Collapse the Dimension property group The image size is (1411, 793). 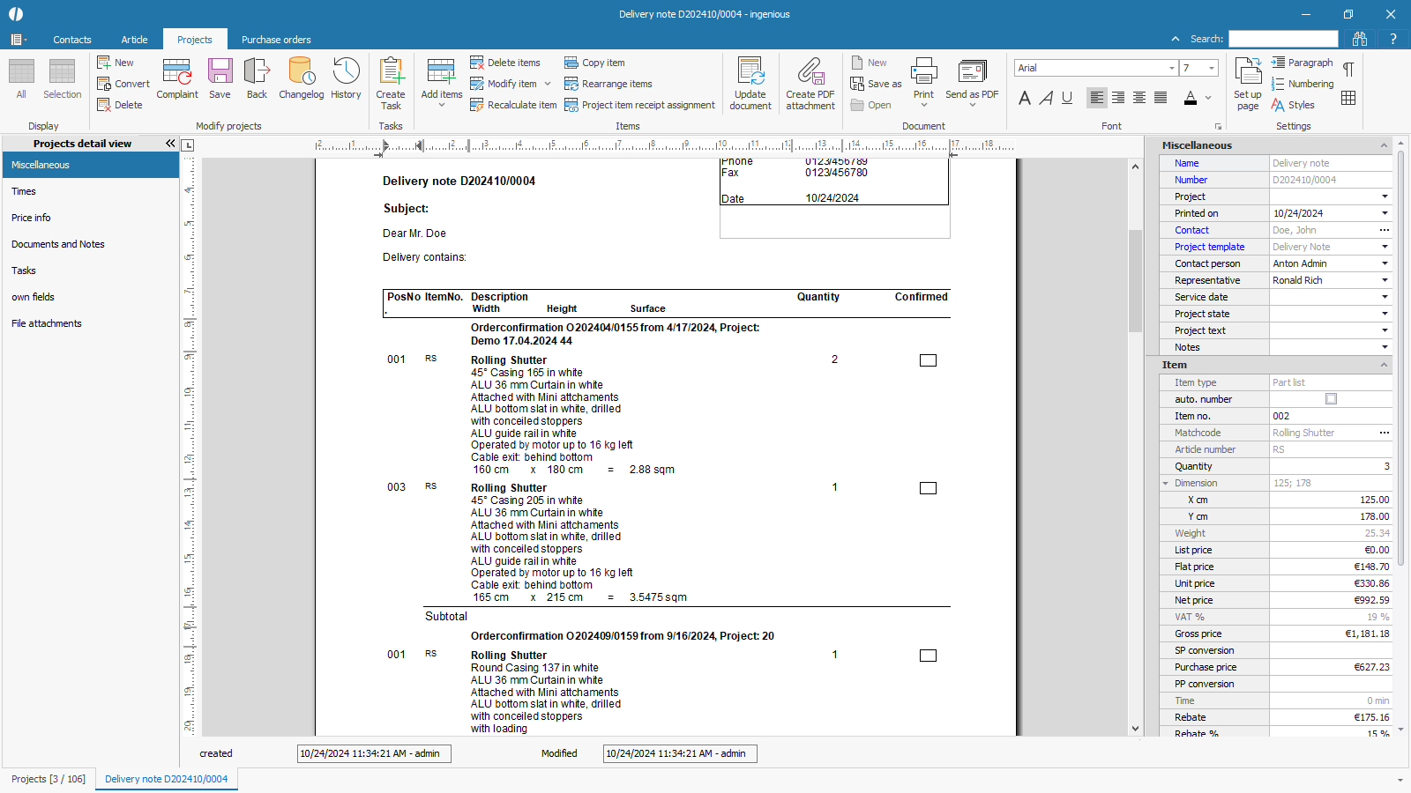click(x=1166, y=483)
